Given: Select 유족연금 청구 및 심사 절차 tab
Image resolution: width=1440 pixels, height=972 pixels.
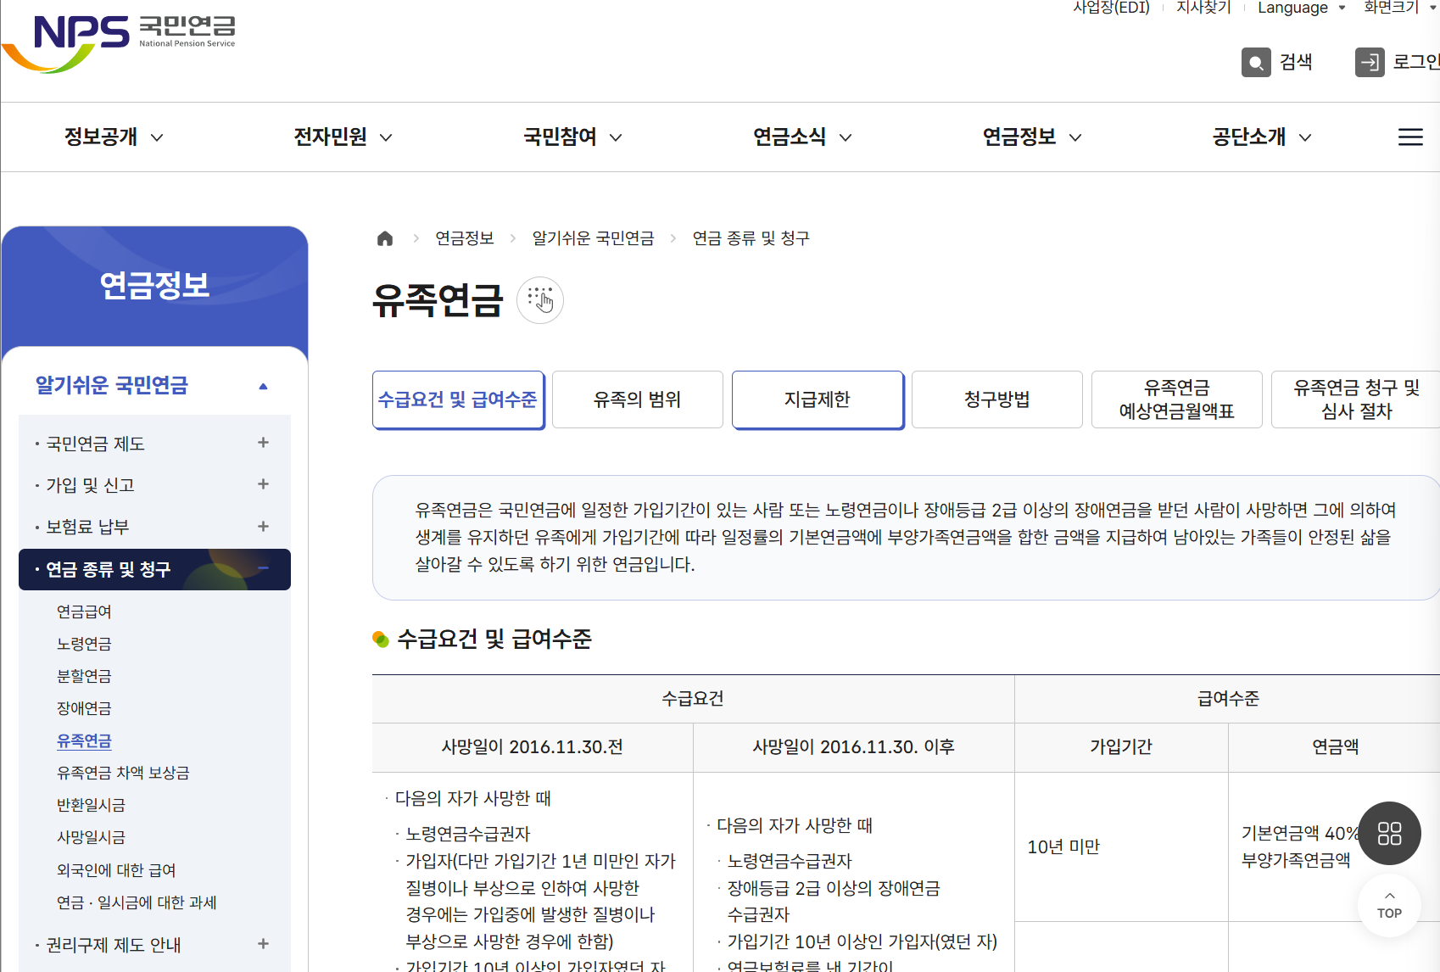Looking at the screenshot, I should pos(1355,399).
